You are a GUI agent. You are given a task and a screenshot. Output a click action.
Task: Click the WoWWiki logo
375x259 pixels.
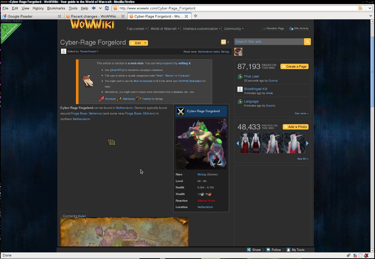(92, 24)
